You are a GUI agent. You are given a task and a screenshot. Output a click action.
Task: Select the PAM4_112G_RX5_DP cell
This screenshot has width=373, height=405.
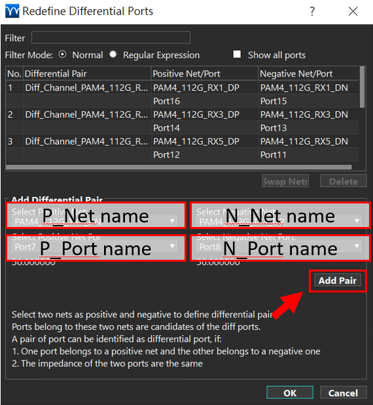coord(205,141)
